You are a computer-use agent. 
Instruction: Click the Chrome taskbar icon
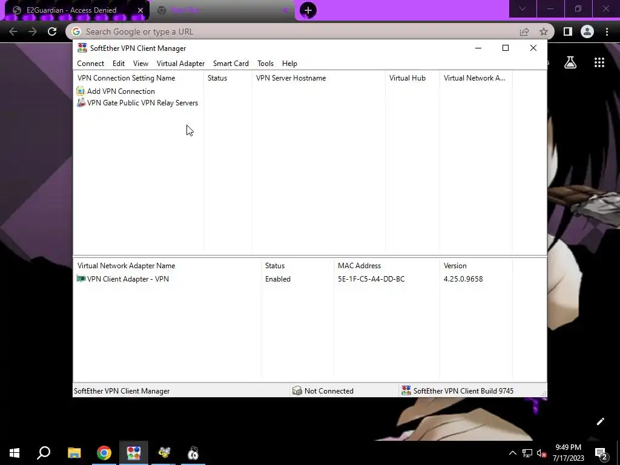point(104,453)
